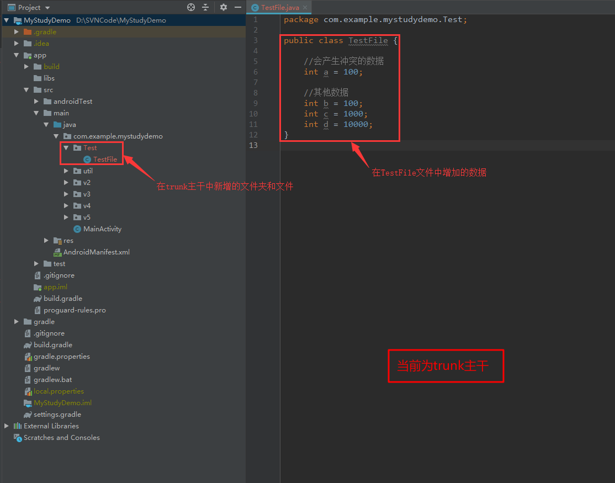The width and height of the screenshot is (615, 483).
Task: Collapse the src folder
Action: coord(26,90)
